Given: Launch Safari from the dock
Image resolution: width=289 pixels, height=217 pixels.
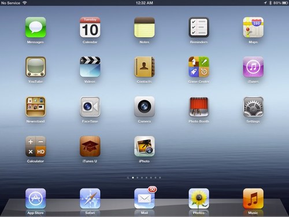Looking at the screenshot, I should tap(90, 198).
